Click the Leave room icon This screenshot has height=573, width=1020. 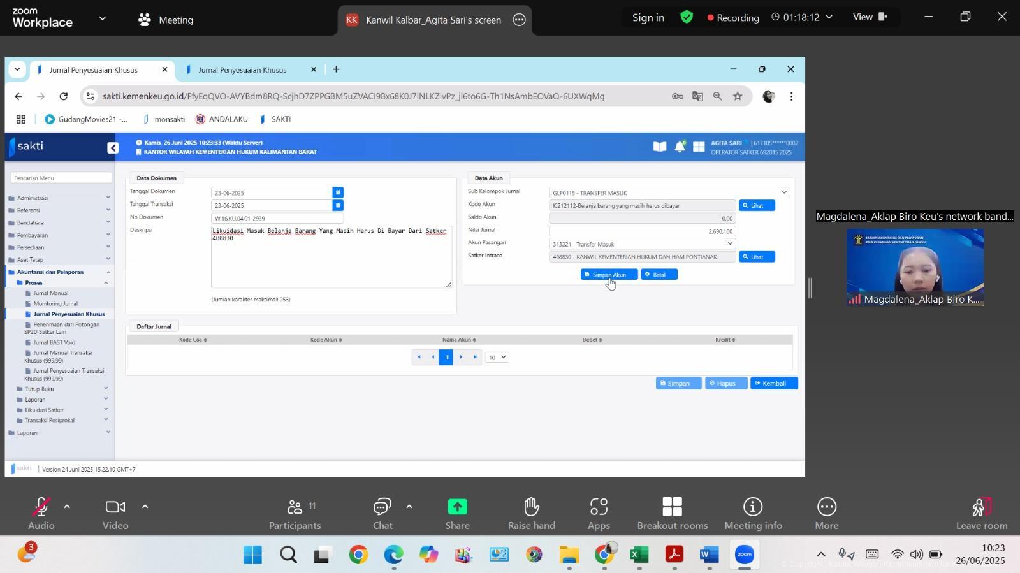click(981, 514)
